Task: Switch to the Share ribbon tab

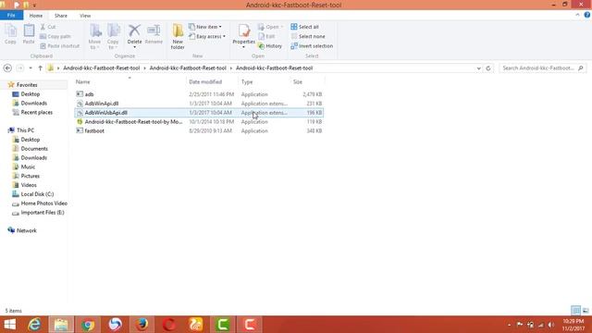Action: (61, 16)
